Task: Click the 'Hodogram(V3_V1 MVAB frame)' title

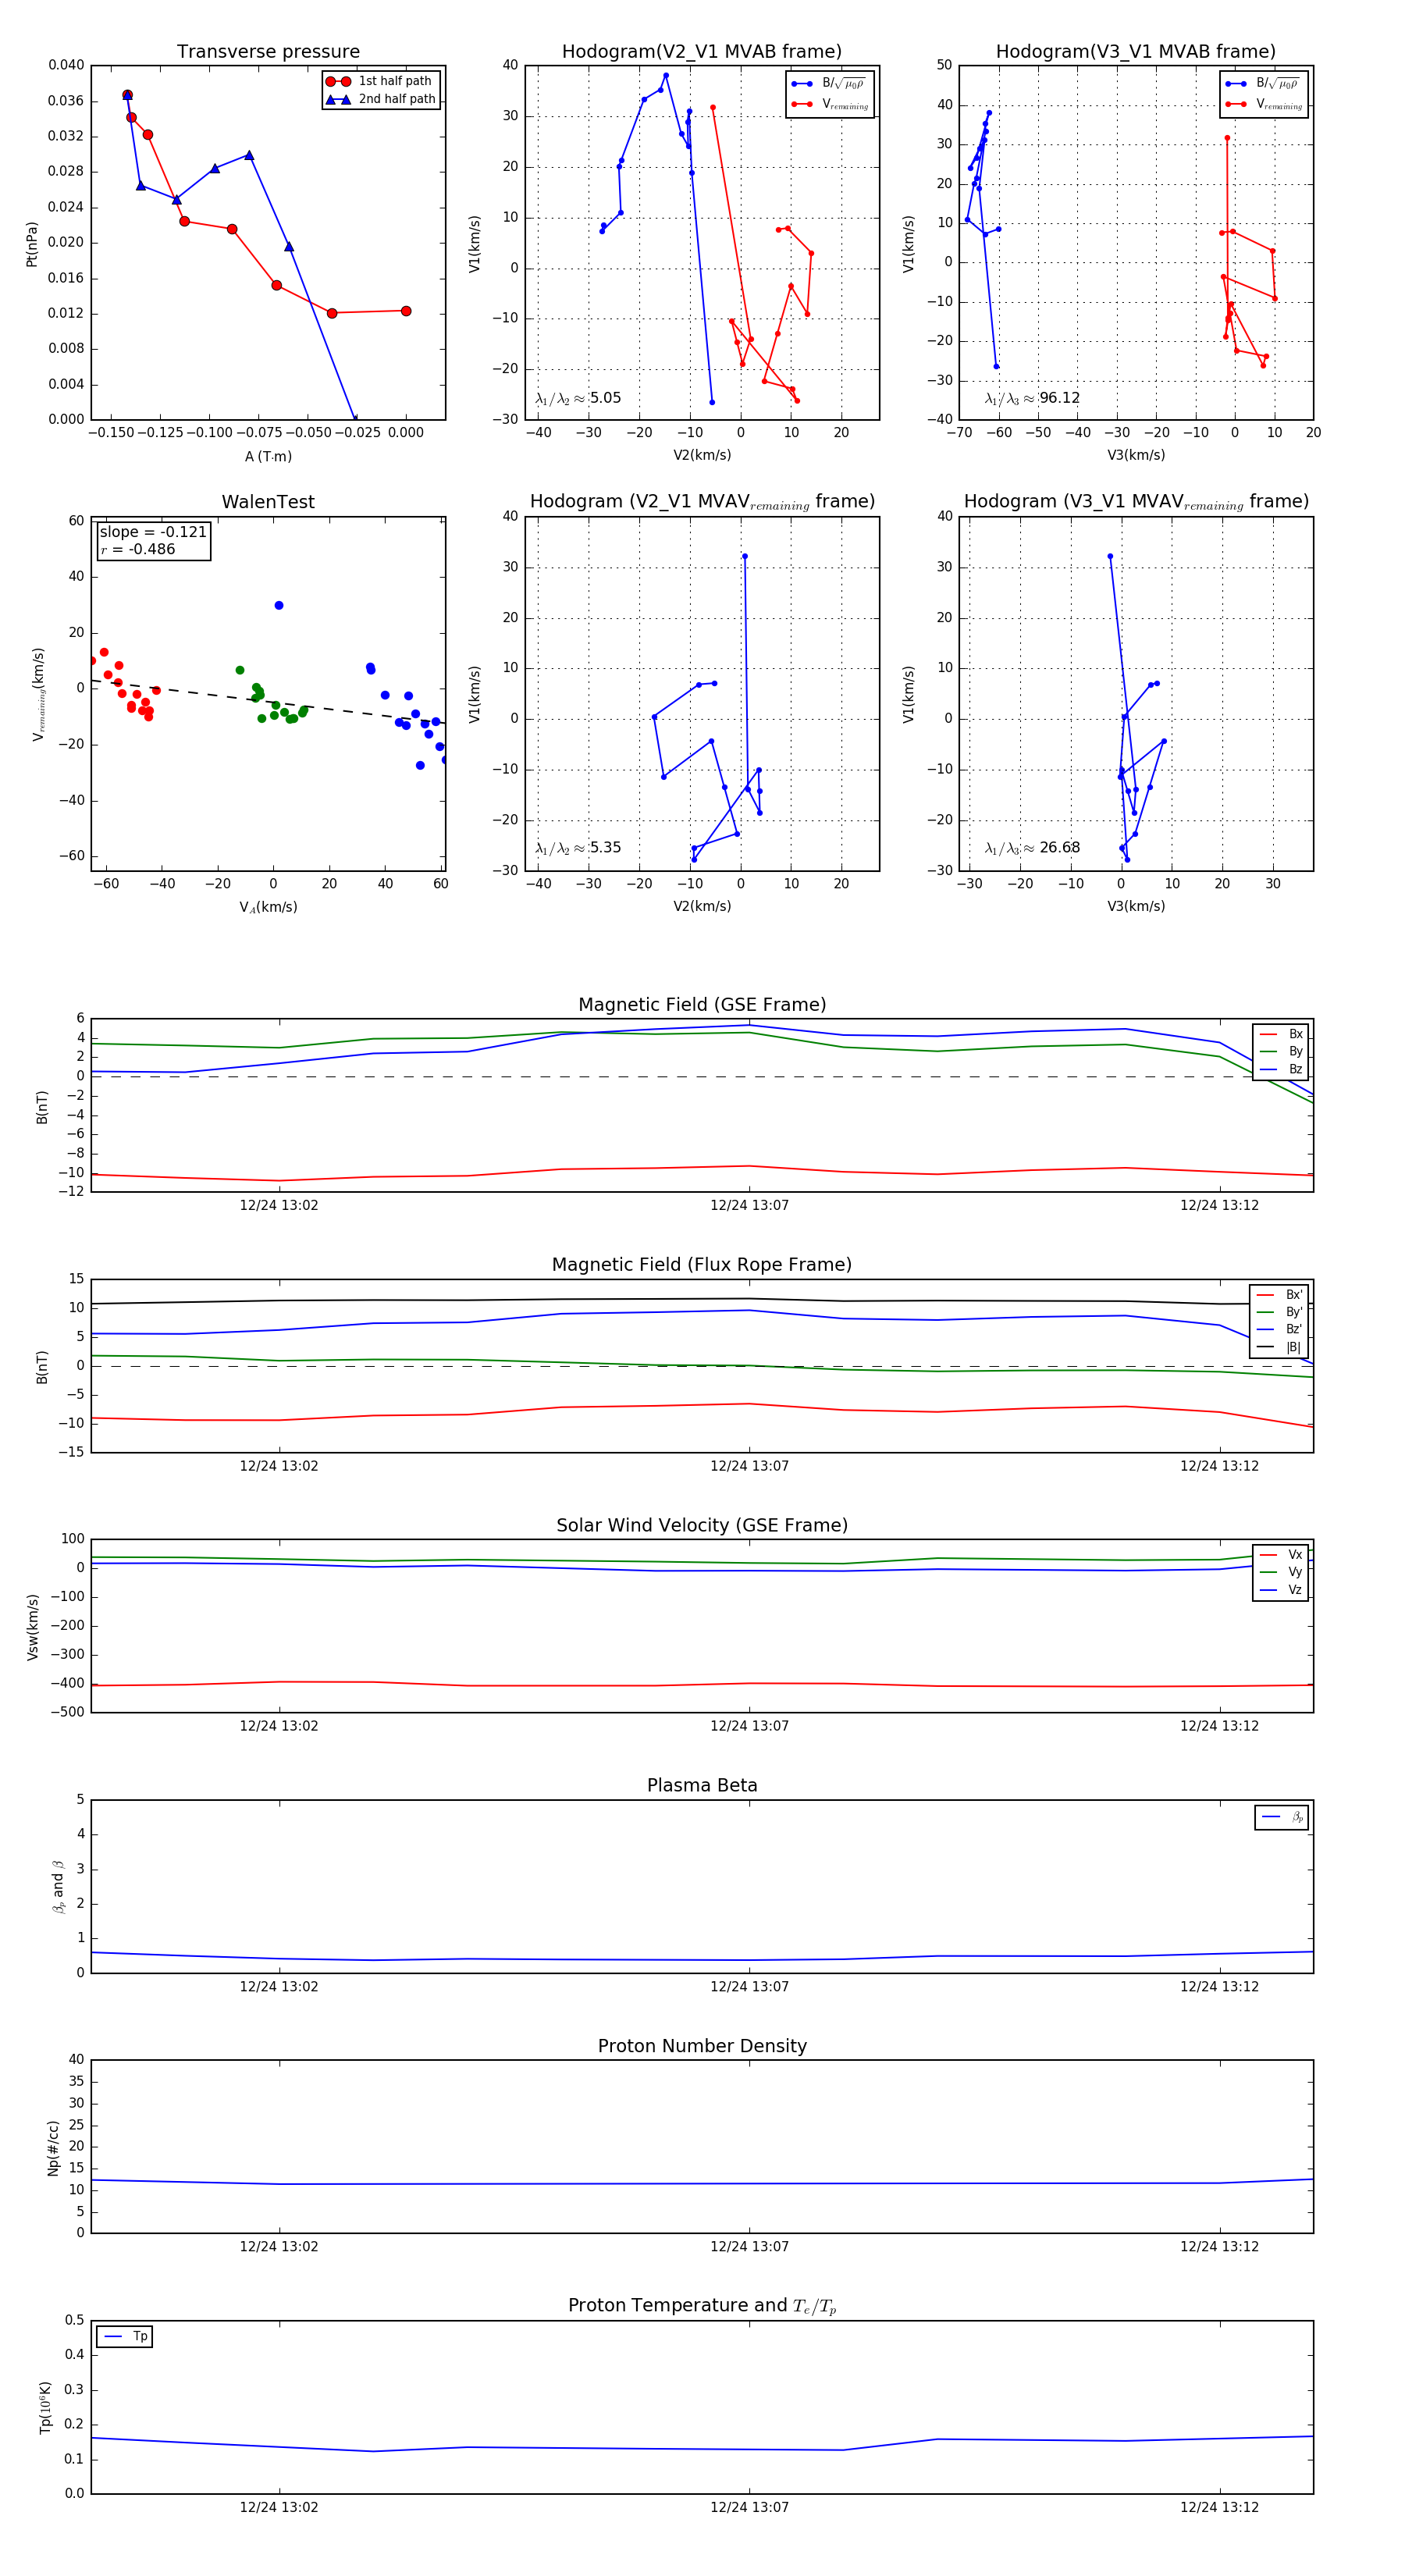Action: tap(1136, 52)
